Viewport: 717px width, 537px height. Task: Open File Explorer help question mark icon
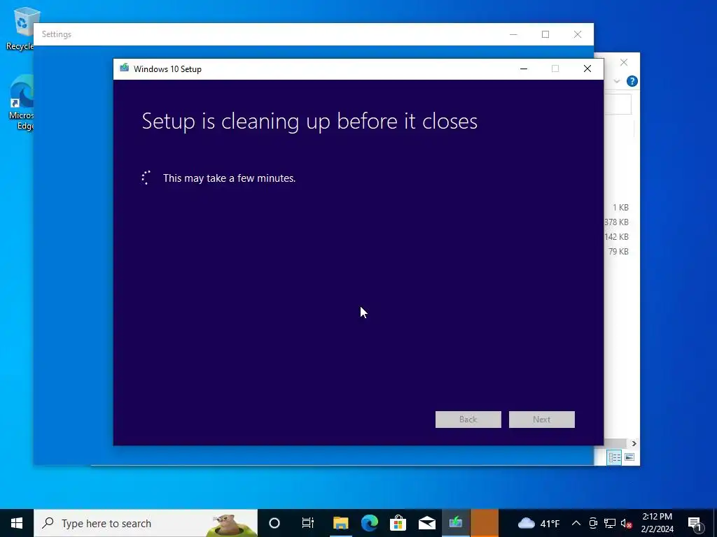click(632, 81)
